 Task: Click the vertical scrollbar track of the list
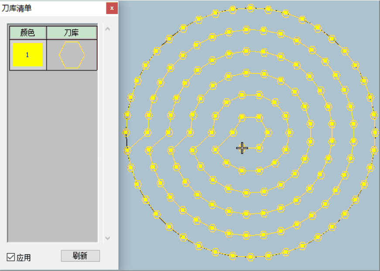tap(108, 131)
